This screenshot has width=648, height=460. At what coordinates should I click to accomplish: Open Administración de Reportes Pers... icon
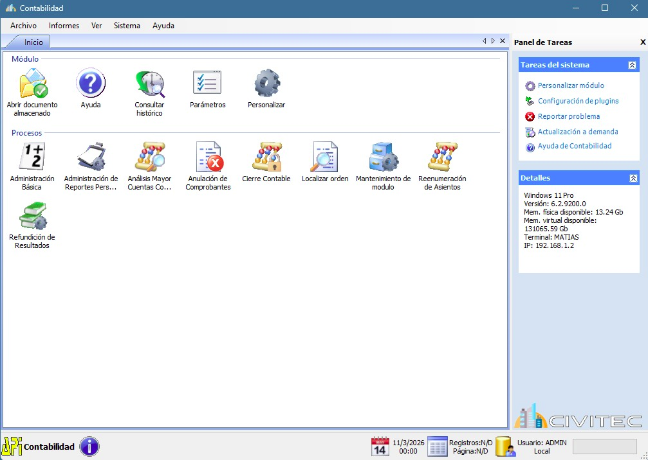coord(92,156)
